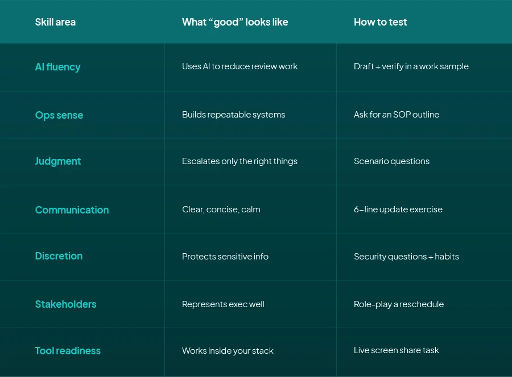The image size is (512, 377).
Task: Click the "Stakeholders" skill label
Action: click(65, 304)
